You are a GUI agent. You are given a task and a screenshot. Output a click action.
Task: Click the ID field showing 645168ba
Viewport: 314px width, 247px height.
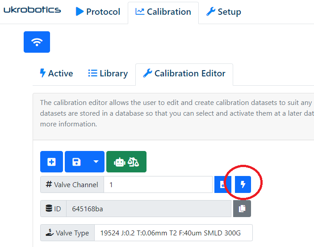coord(149,209)
